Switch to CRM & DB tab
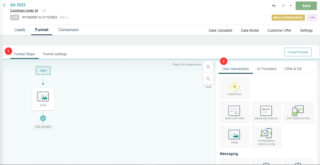This screenshot has width=320, height=165. pyautogui.click(x=293, y=69)
